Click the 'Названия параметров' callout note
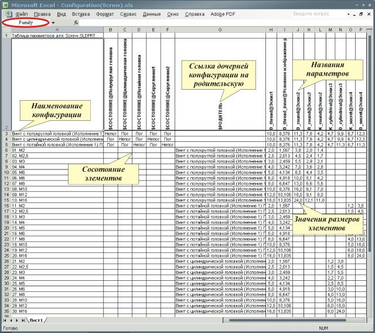Image resolution: width=375 pixels, height=333 pixels. [328, 69]
